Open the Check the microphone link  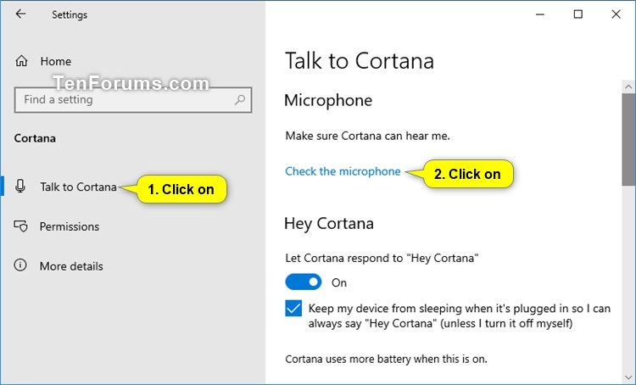(x=343, y=171)
